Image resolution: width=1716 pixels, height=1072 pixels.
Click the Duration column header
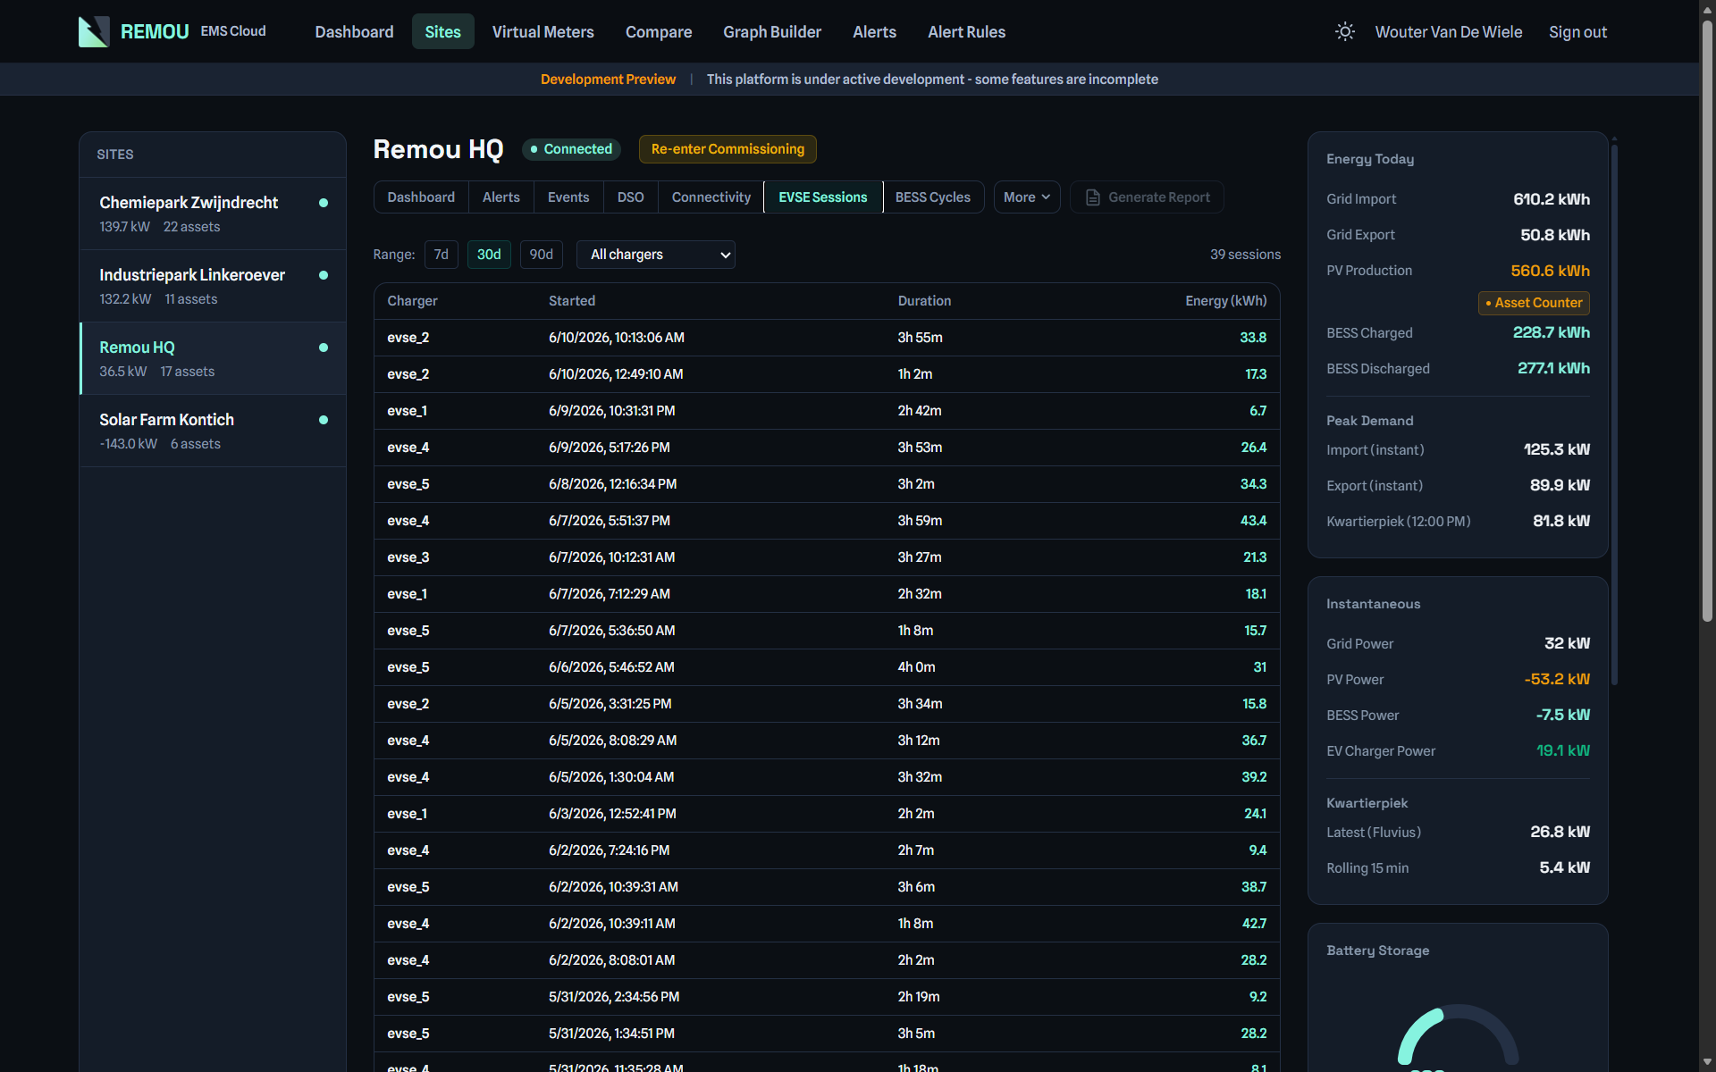point(924,301)
